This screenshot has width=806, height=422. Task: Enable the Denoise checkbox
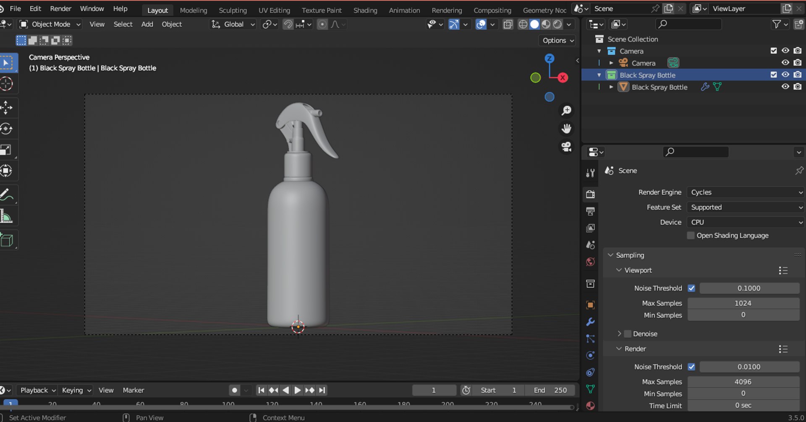click(x=628, y=334)
